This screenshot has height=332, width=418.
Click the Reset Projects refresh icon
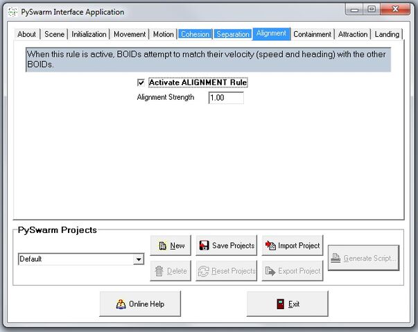pyautogui.click(x=203, y=271)
